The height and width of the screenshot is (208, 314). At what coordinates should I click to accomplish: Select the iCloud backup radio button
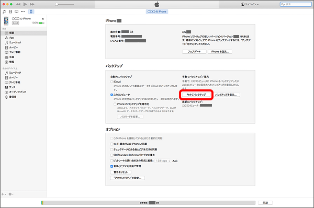[x=111, y=82]
